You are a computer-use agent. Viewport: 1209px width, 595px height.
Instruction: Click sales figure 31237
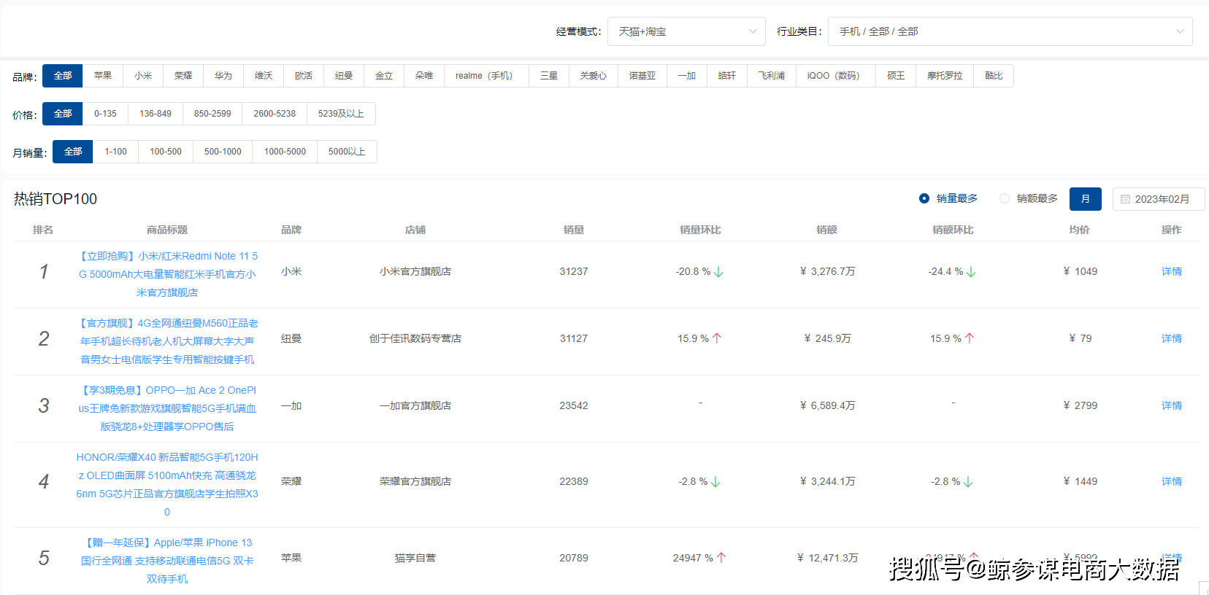[574, 271]
